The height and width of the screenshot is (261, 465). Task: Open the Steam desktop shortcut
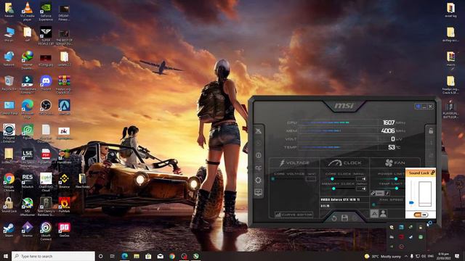9,230
